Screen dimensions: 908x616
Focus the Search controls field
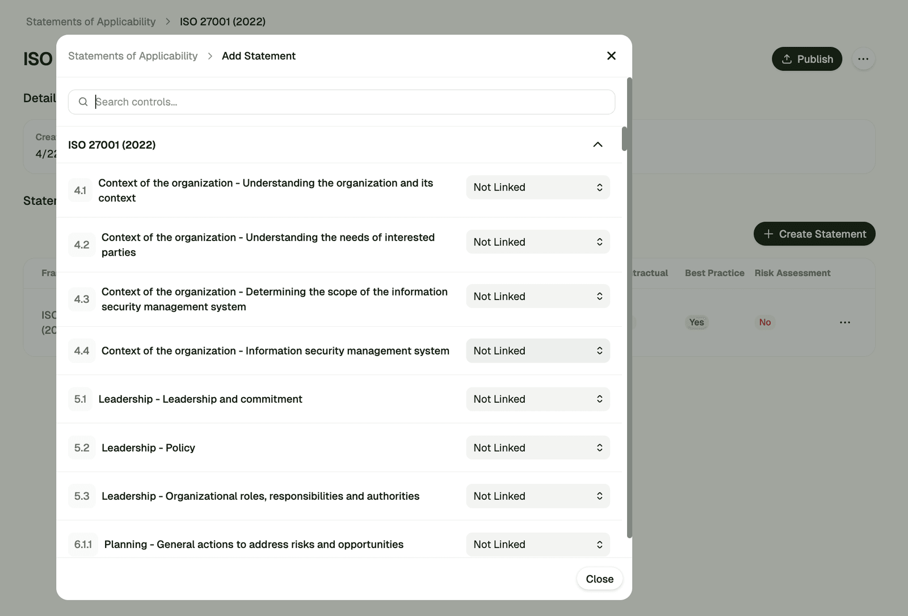click(342, 102)
